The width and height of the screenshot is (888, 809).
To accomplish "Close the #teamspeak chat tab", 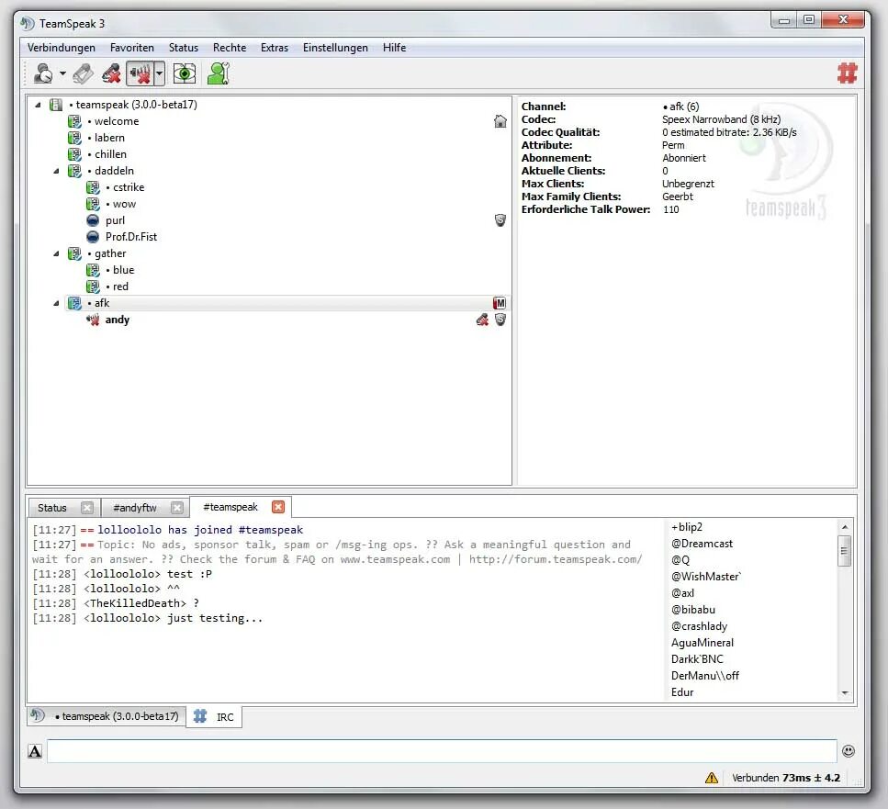I will (x=278, y=507).
